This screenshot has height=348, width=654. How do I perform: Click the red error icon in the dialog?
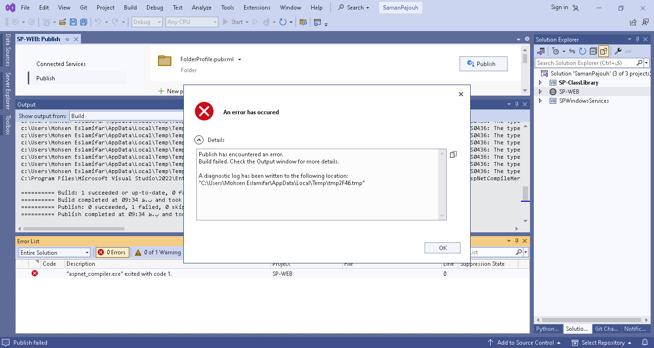pyautogui.click(x=204, y=112)
